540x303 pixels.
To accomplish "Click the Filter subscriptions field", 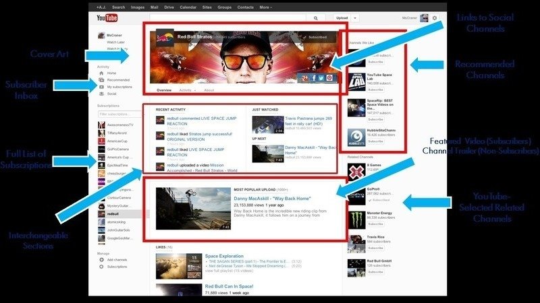I will [x=119, y=114].
